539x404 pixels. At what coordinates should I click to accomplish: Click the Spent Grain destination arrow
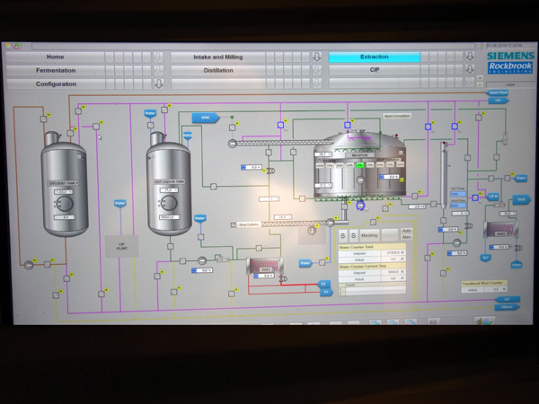498,92
